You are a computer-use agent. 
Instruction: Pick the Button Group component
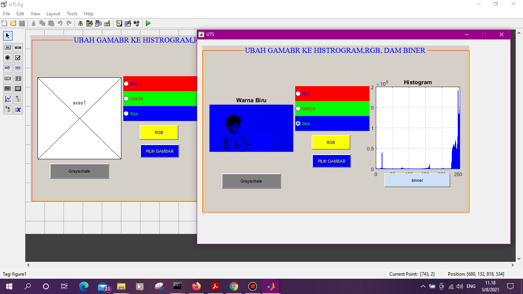click(x=8, y=109)
